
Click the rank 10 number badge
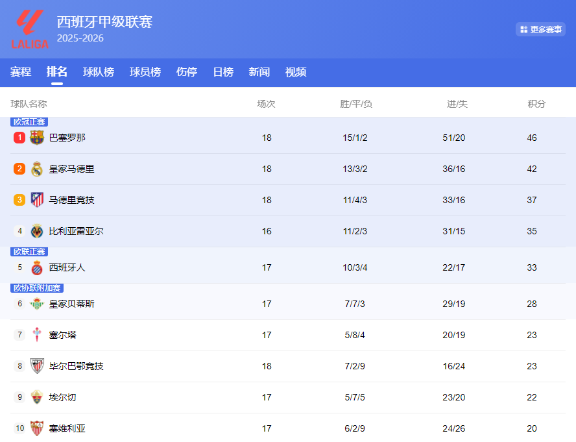19,428
